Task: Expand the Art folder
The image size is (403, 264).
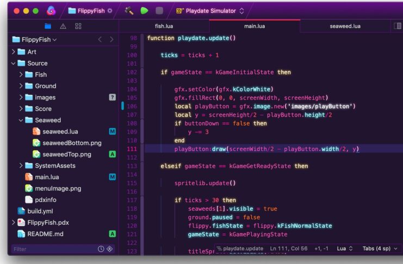Action: [14, 52]
